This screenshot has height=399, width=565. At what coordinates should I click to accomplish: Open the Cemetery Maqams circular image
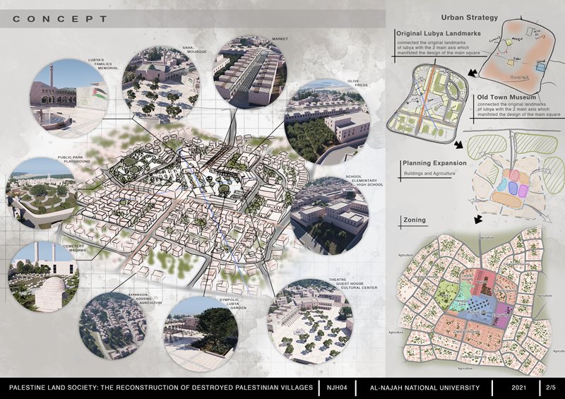pos(44,277)
